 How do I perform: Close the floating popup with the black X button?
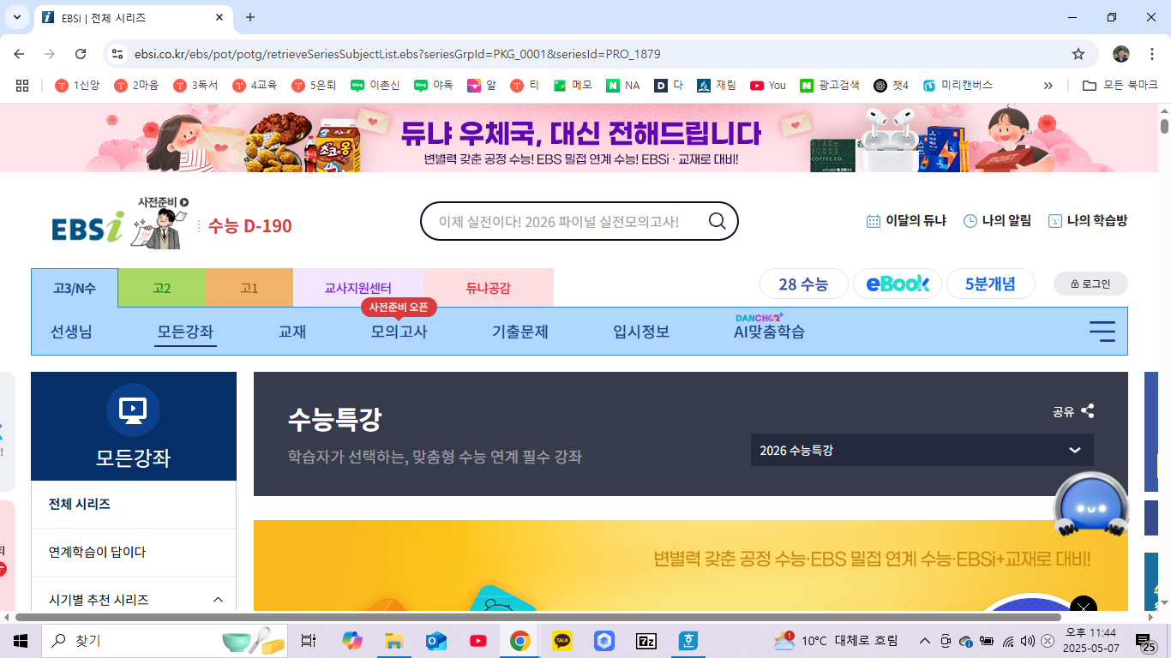tap(1084, 607)
